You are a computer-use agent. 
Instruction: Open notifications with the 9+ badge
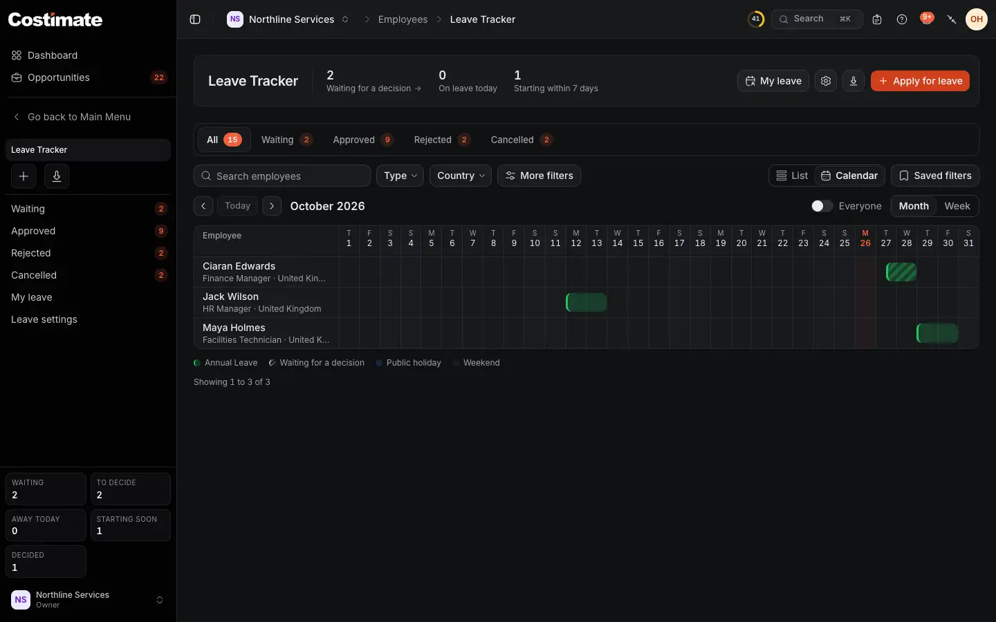tap(927, 19)
